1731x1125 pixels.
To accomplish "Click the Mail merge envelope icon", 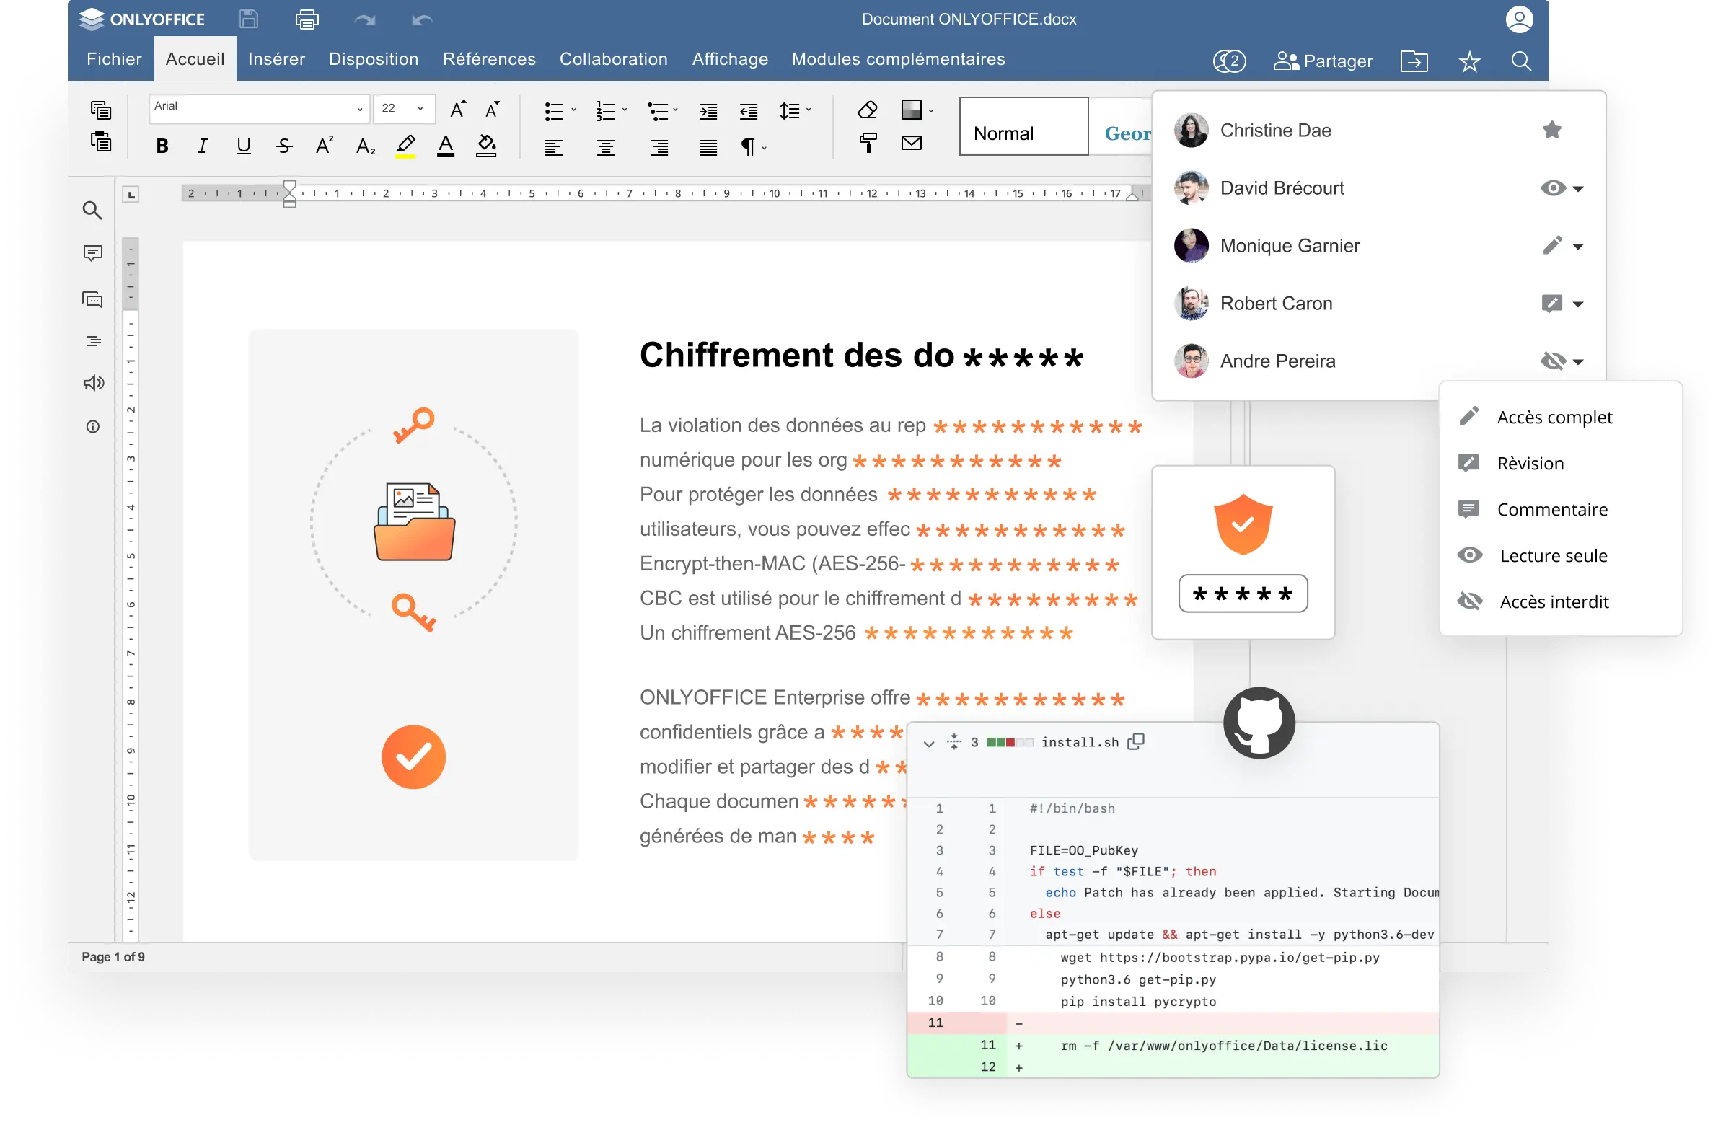I will pyautogui.click(x=912, y=143).
